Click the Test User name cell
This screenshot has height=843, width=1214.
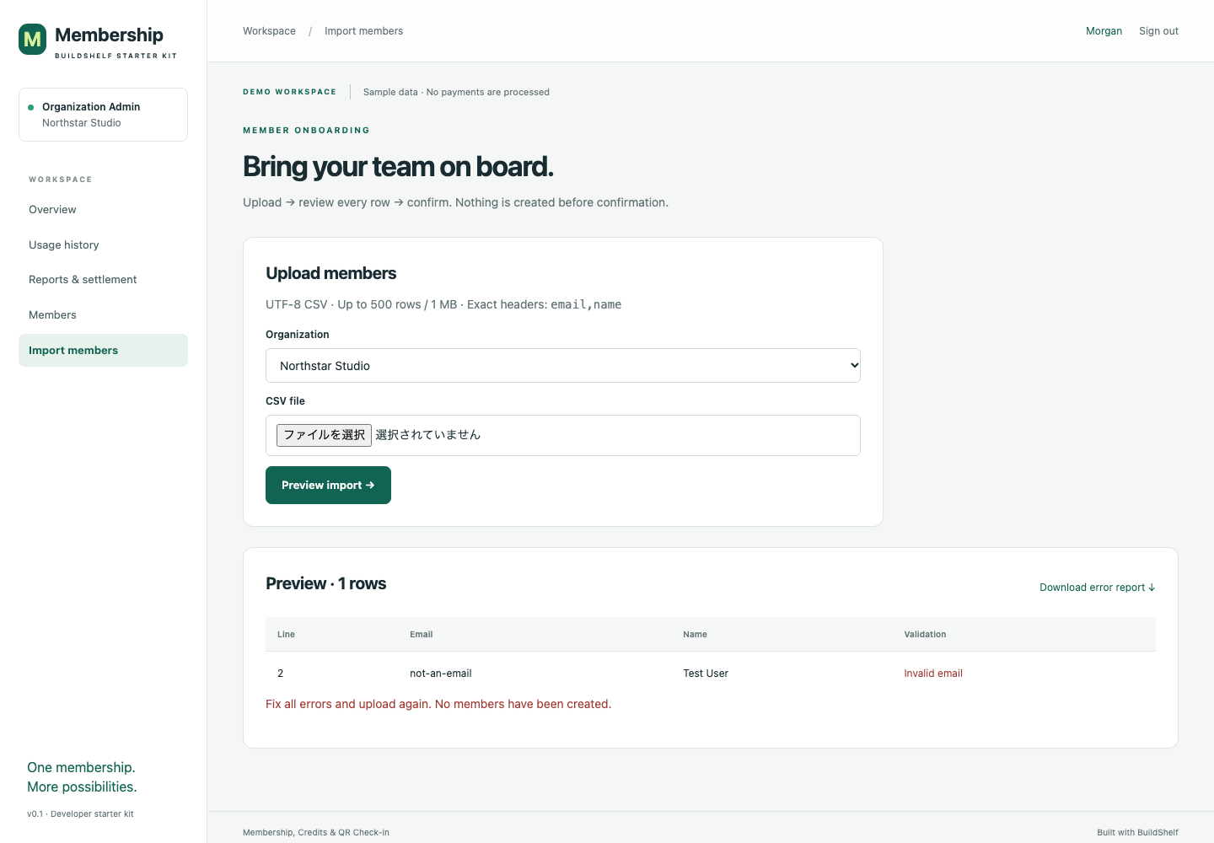pos(706,674)
